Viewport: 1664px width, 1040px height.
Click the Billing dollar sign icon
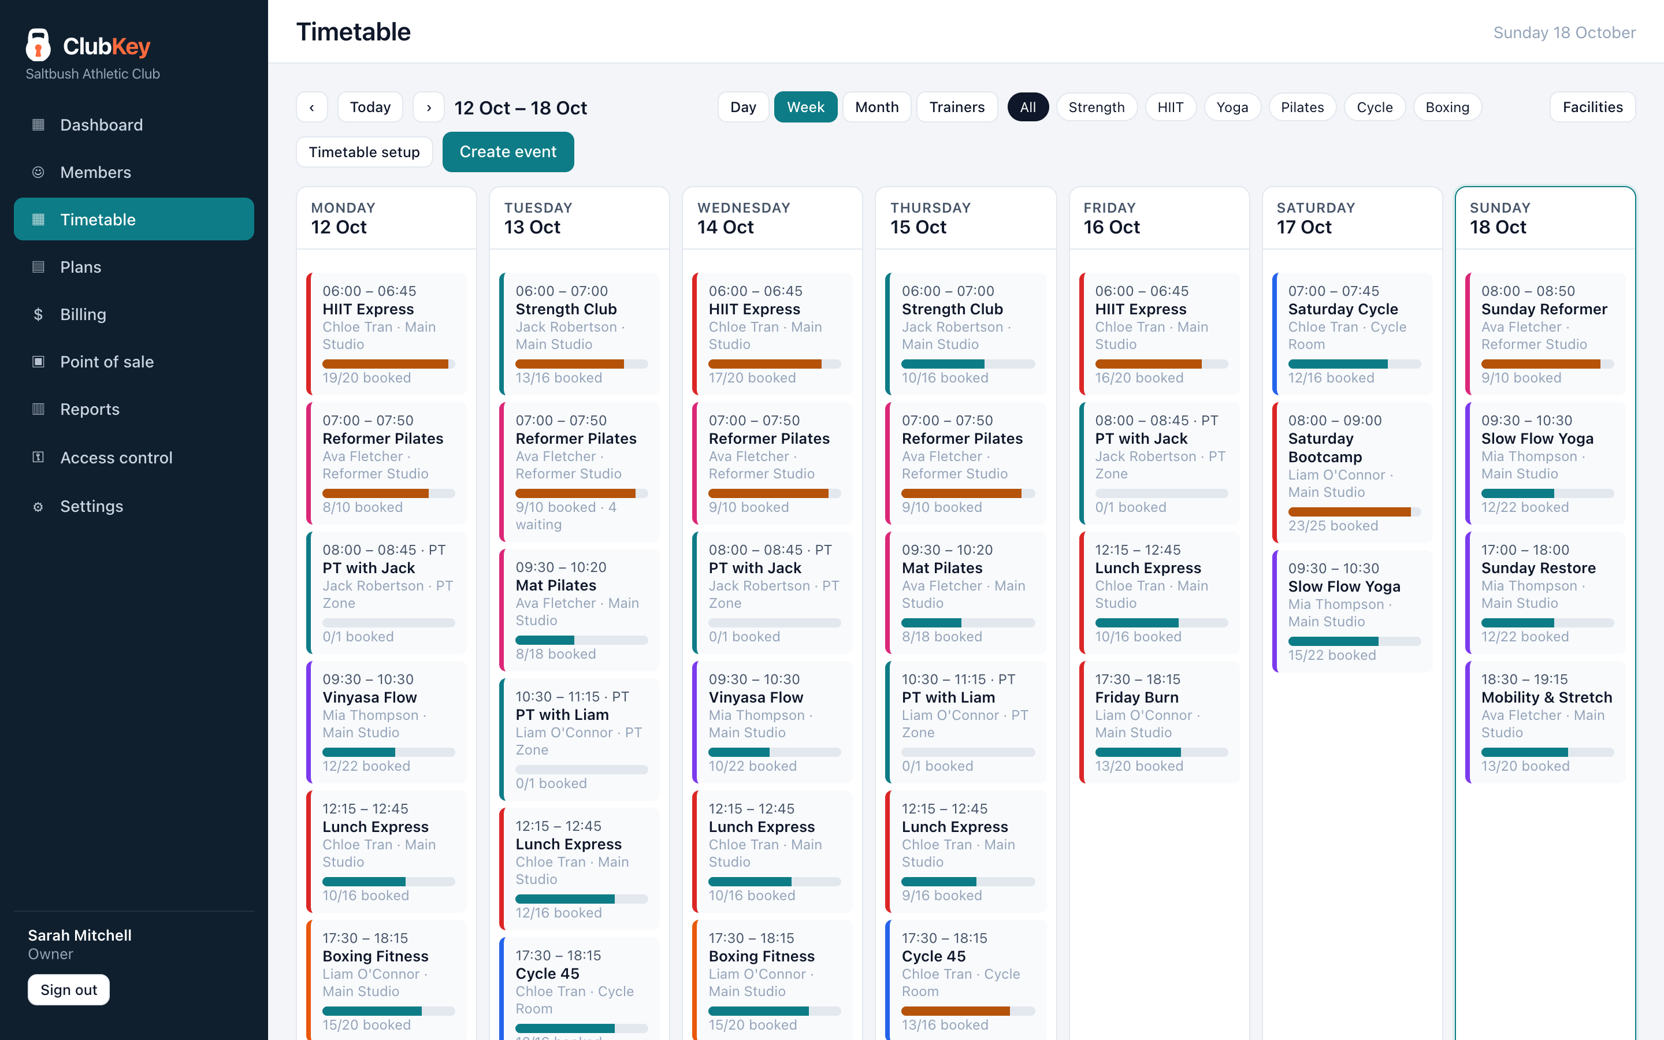click(x=39, y=314)
